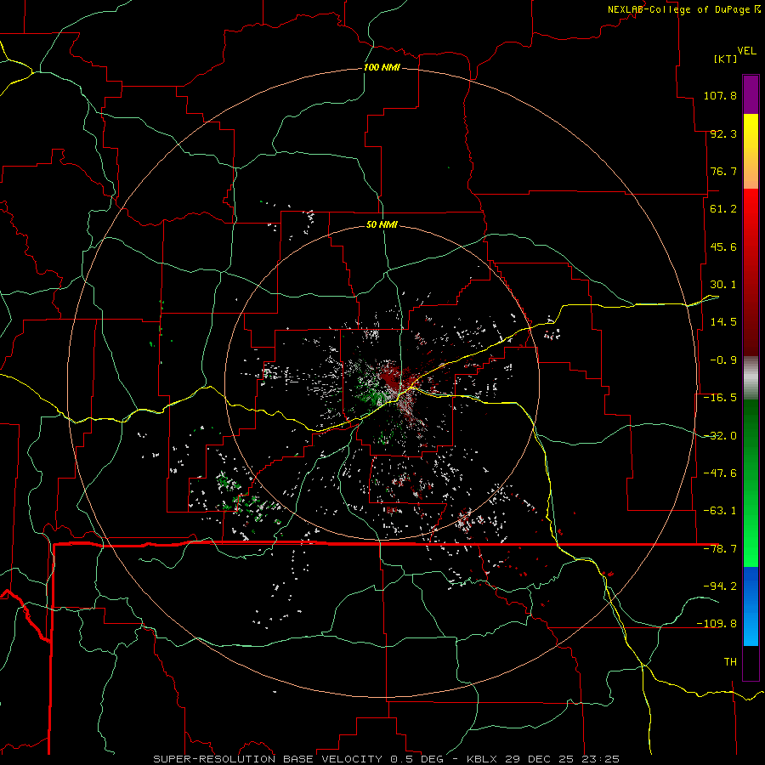This screenshot has width=765, height=765.
Task: Click the 61.2 velocity scale value
Action: coord(723,209)
